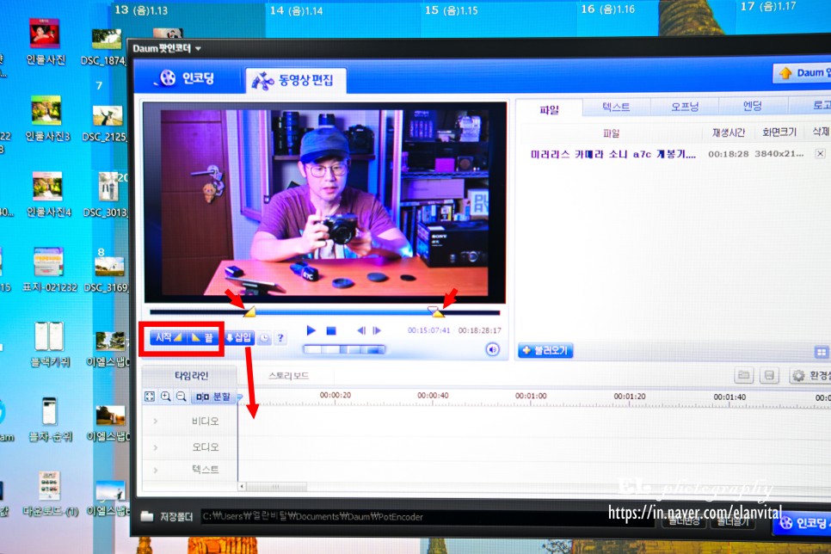Open the 인물사진4 desktop icon
The width and height of the screenshot is (831, 554).
48,194
